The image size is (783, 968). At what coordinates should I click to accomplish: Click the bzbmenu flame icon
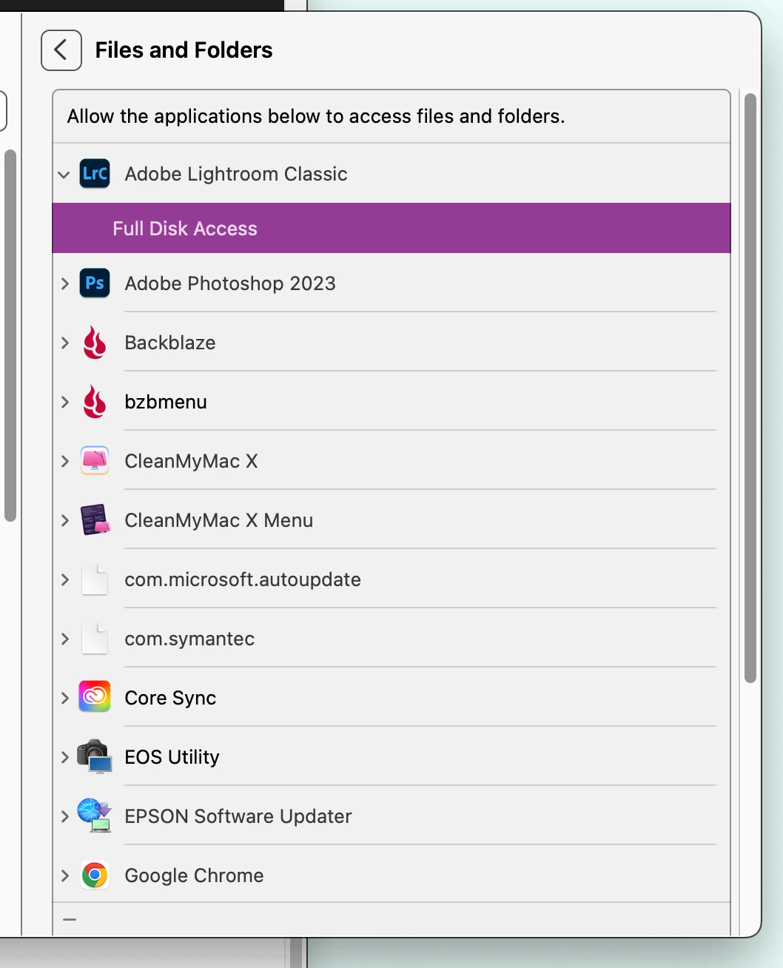tap(95, 402)
